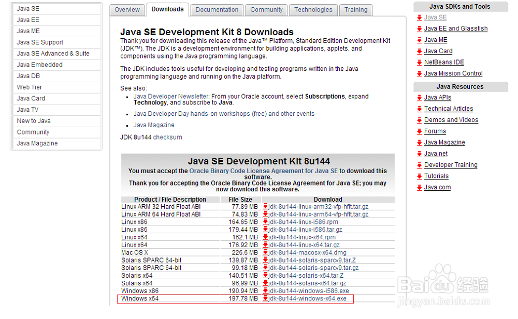
Task: Click the download arrow icon beside Java Card in SDKs
Action: point(419,51)
